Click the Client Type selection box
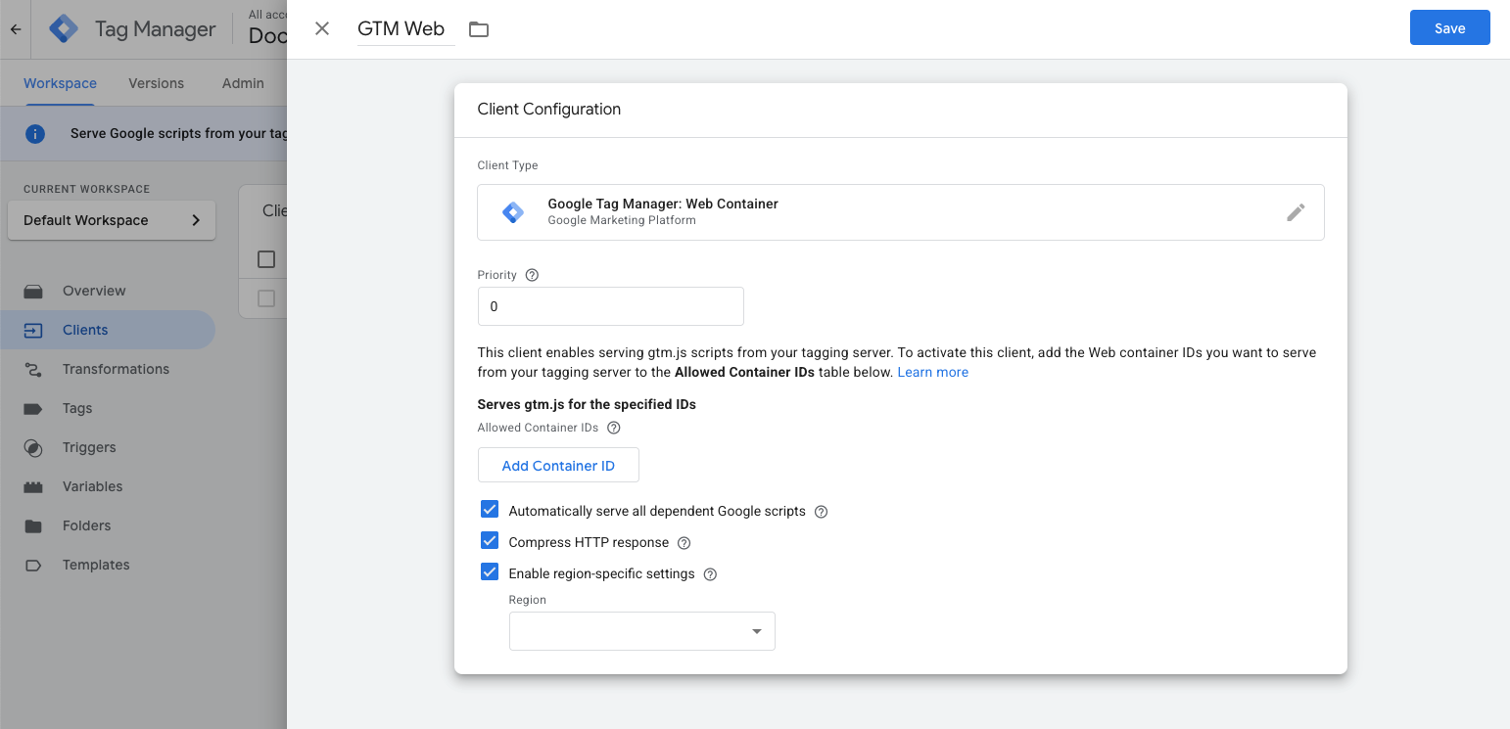 click(900, 212)
